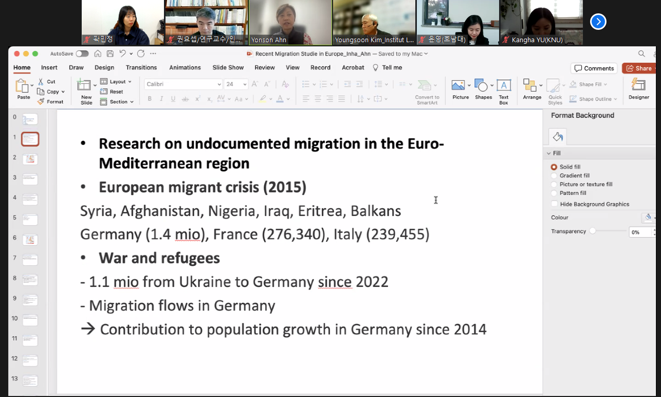Increase font size
Screen dimensions: 661x397
click(255, 84)
